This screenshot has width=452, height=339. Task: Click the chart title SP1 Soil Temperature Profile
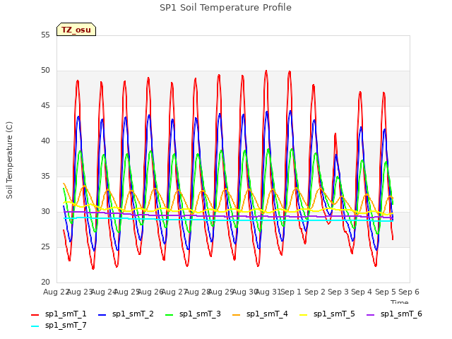click(225, 8)
